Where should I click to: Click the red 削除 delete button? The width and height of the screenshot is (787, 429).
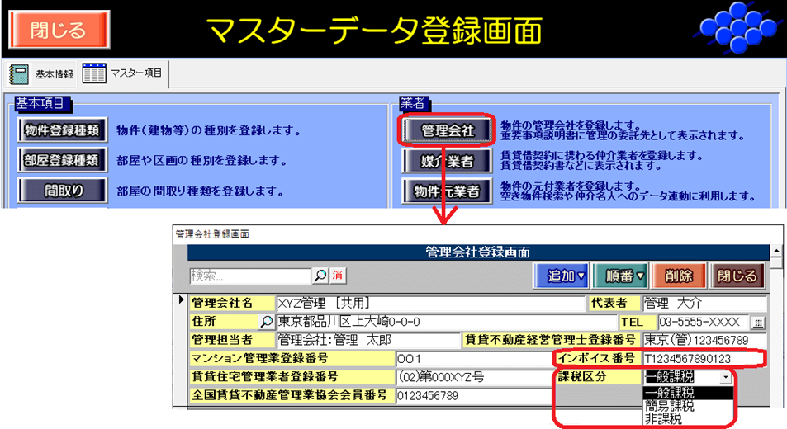tap(677, 276)
